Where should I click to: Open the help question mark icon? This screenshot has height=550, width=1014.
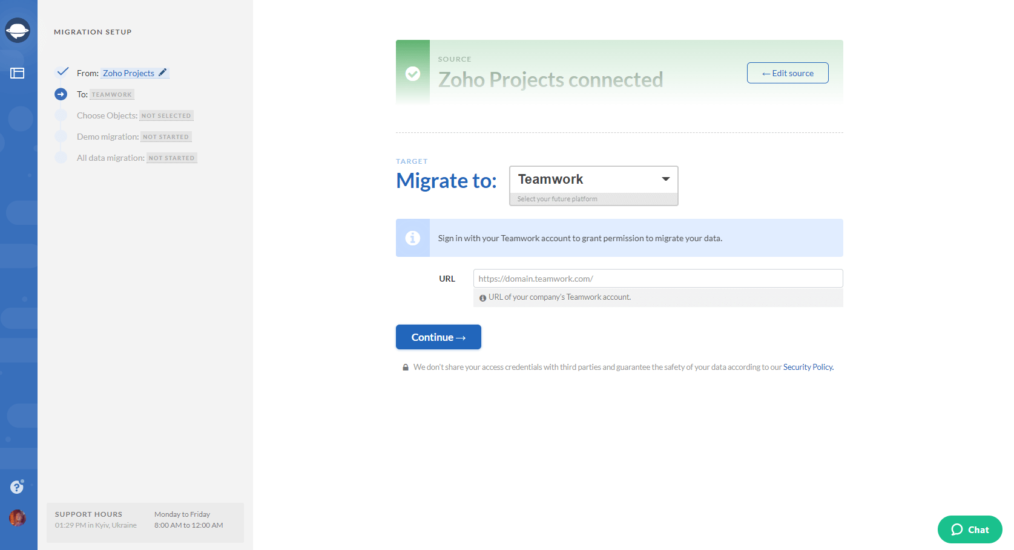(17, 487)
